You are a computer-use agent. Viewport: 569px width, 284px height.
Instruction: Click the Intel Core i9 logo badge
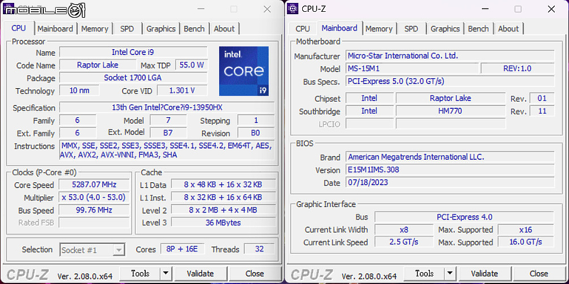point(244,71)
